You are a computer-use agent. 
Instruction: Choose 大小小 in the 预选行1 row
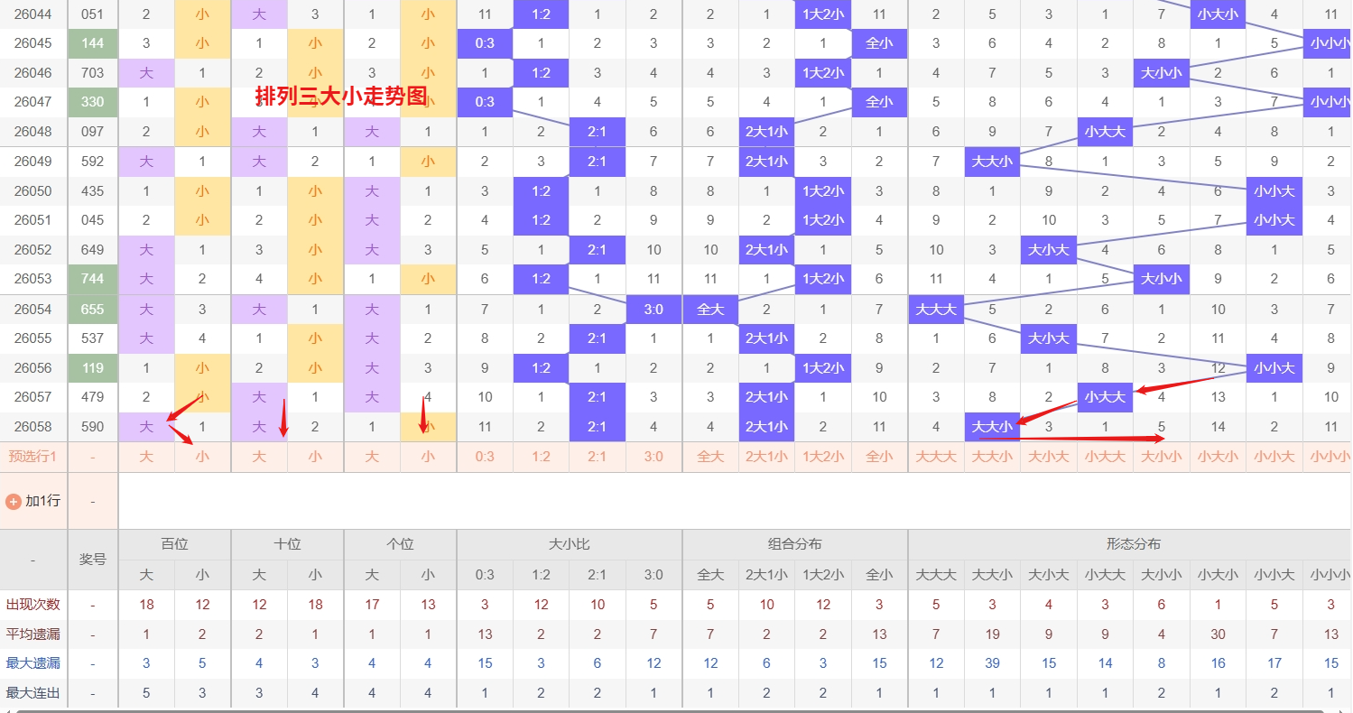pos(1161,457)
